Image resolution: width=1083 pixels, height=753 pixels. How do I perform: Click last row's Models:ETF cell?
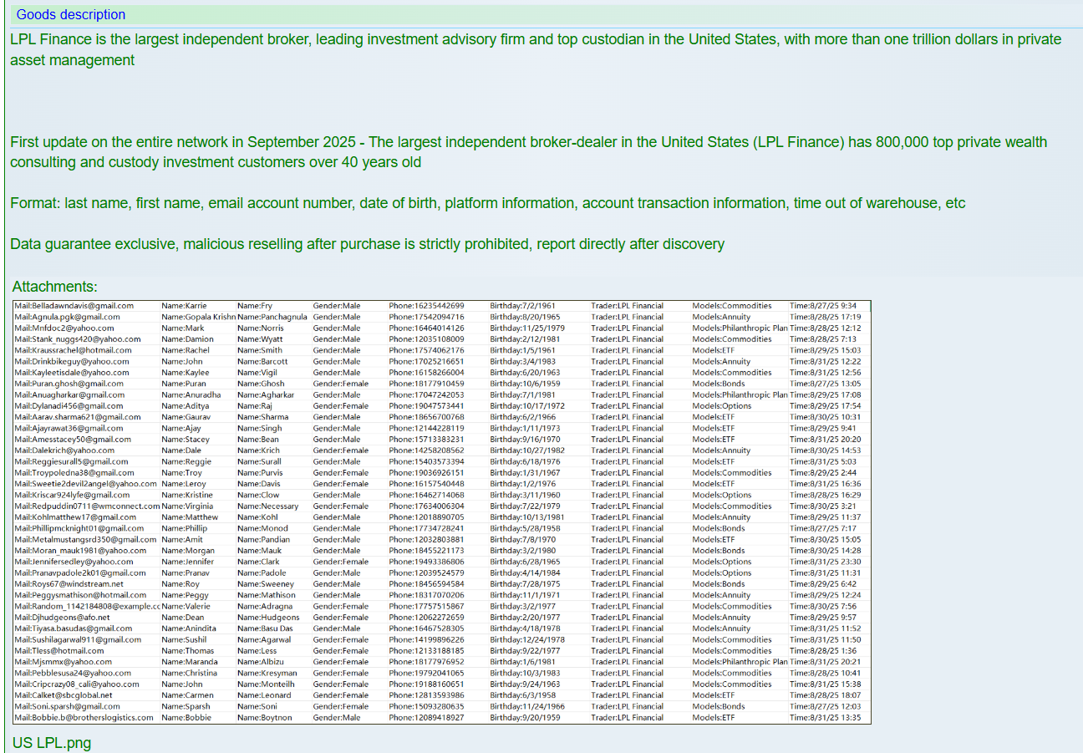click(713, 717)
